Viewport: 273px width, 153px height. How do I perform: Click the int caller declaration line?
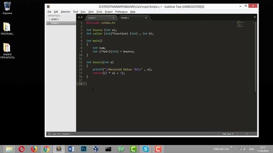tap(120, 34)
